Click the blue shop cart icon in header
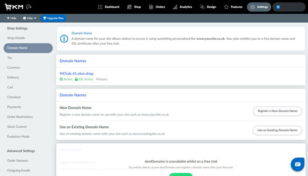Viewport: 308px width, 176px height. [x=278, y=7]
